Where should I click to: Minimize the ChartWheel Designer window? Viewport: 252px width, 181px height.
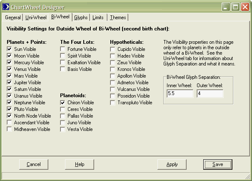tap(226, 7)
